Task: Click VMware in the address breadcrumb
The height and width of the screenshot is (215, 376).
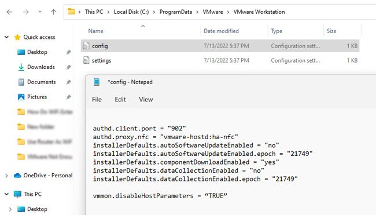Action: [x=213, y=12]
